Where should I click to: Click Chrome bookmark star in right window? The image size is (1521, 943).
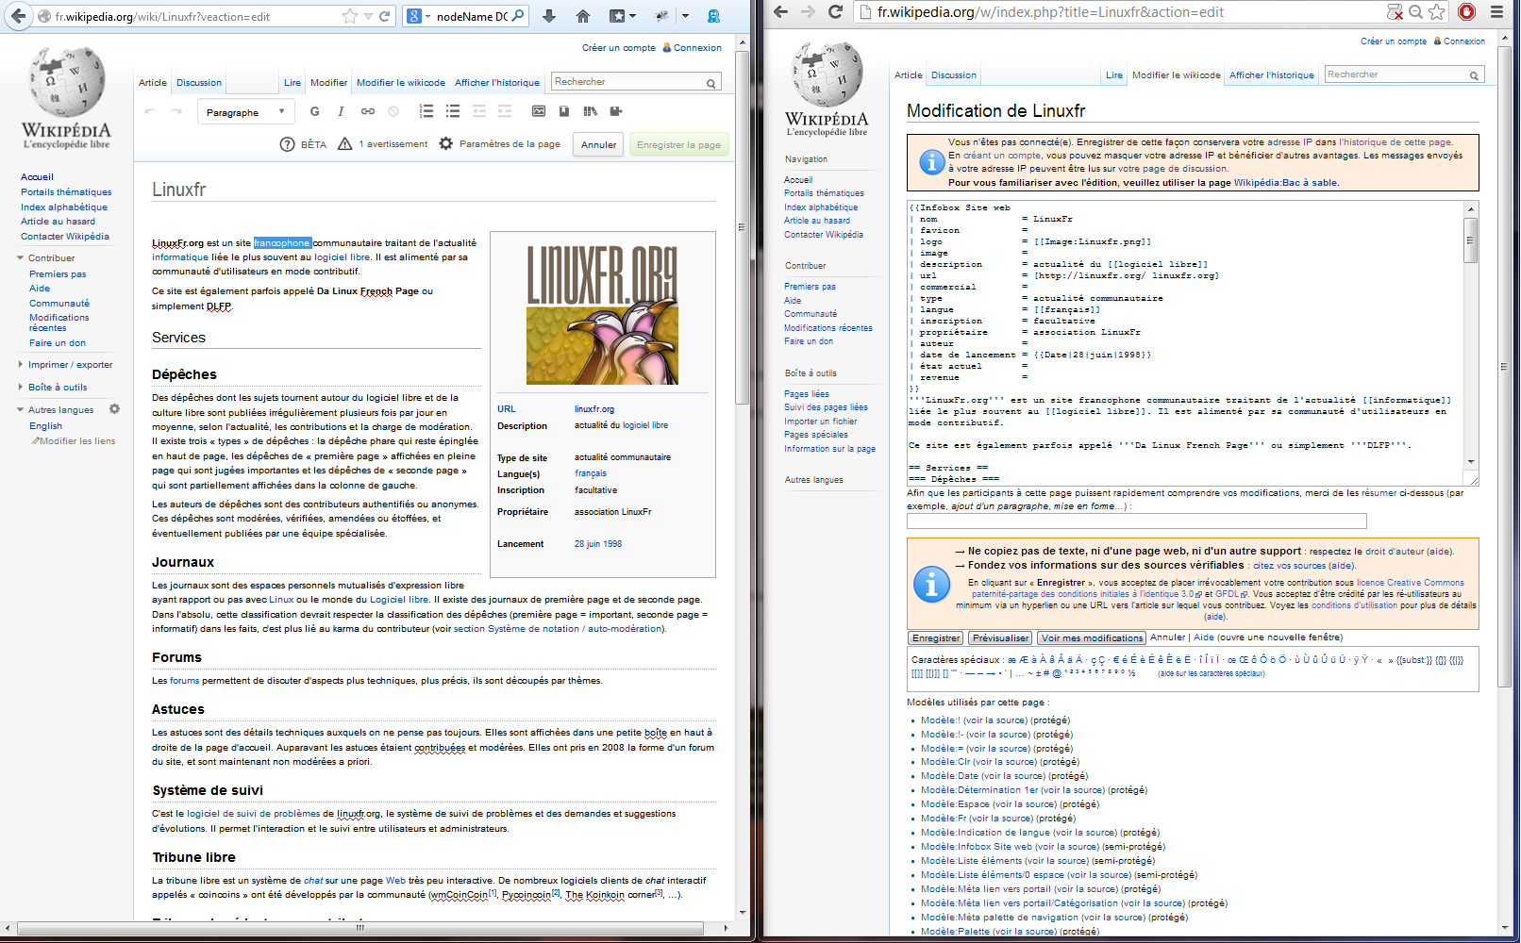1437,11
